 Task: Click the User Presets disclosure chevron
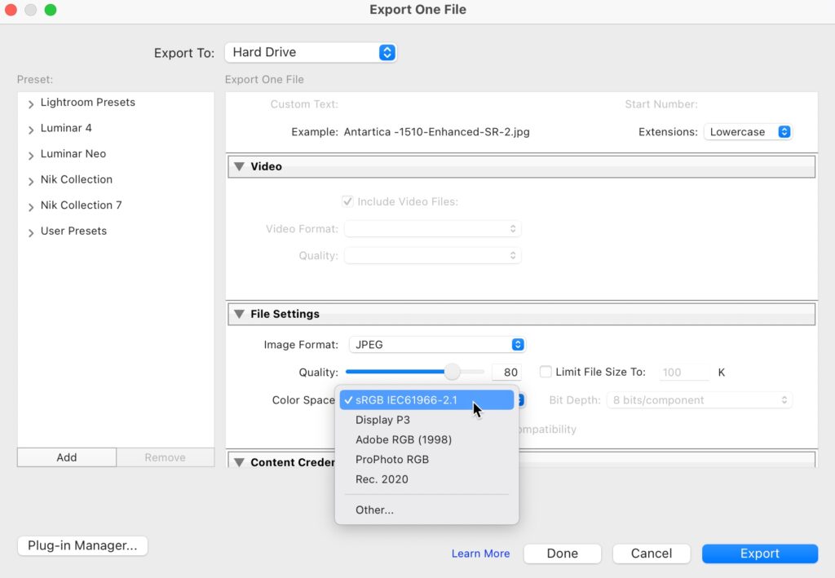31,232
